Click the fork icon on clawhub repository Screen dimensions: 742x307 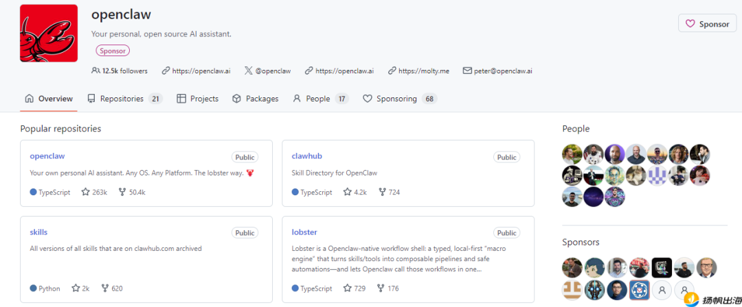[382, 193]
